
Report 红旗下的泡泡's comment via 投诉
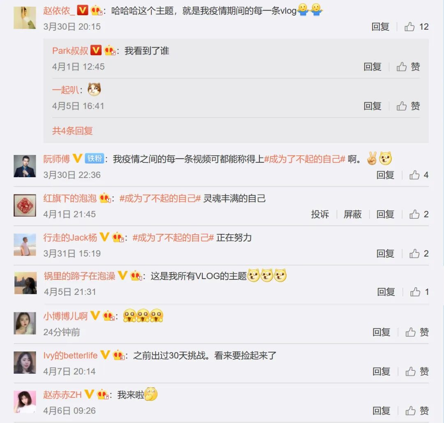320,214
